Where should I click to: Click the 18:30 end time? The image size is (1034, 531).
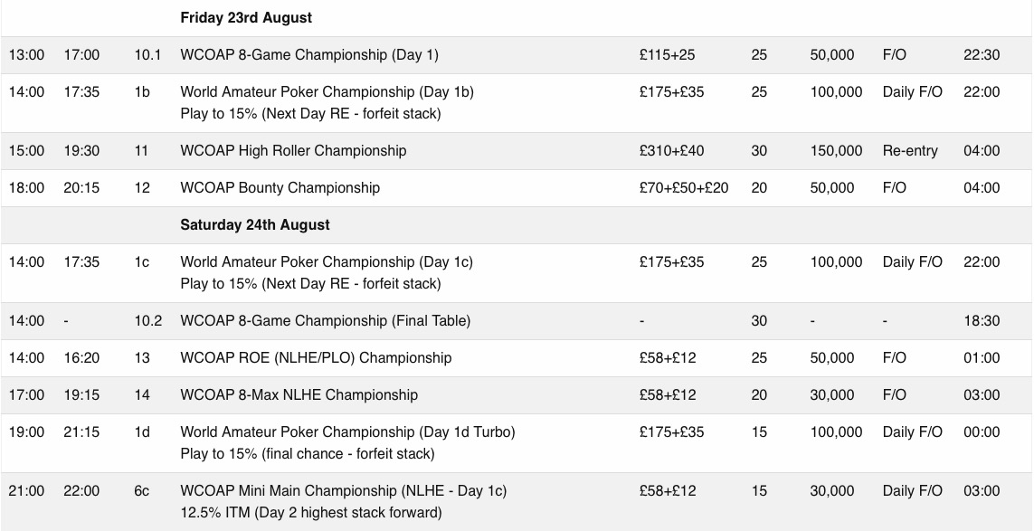pyautogui.click(x=982, y=320)
